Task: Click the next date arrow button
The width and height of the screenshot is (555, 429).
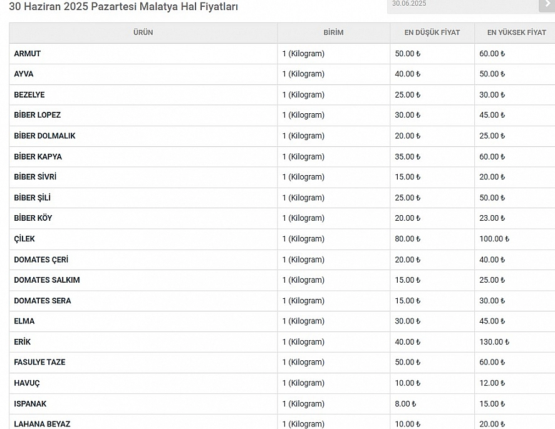Action: 547,5
